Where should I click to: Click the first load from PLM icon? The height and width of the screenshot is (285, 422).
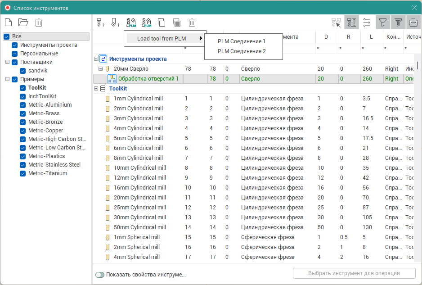131,22
